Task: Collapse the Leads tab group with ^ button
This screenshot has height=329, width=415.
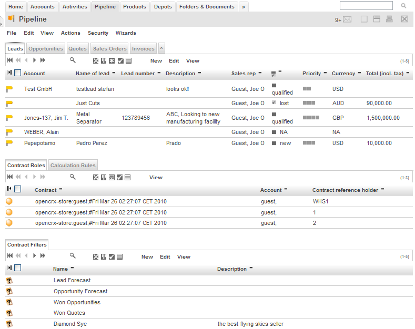Action: pyautogui.click(x=161, y=48)
